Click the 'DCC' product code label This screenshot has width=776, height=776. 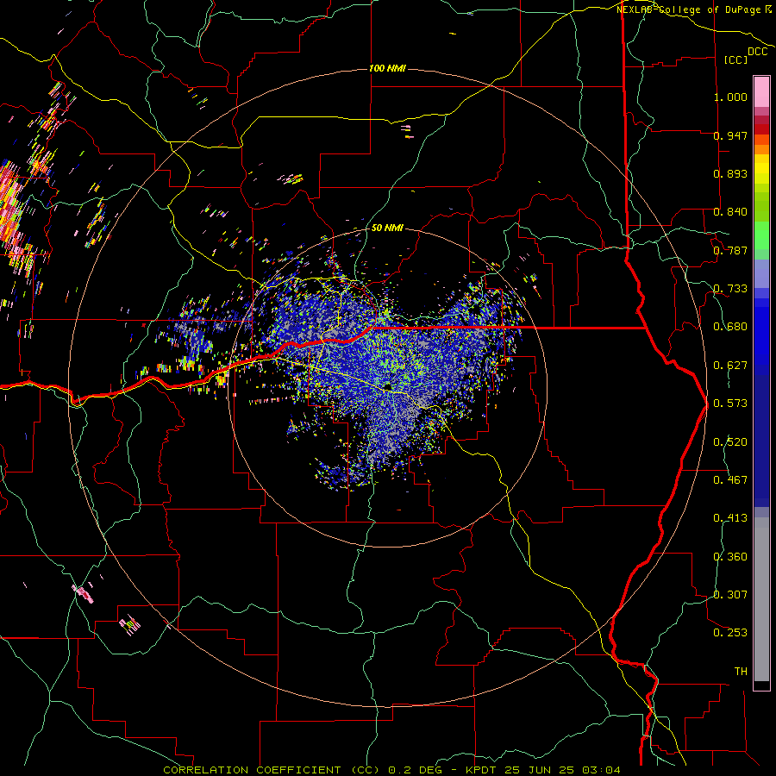tap(757, 52)
